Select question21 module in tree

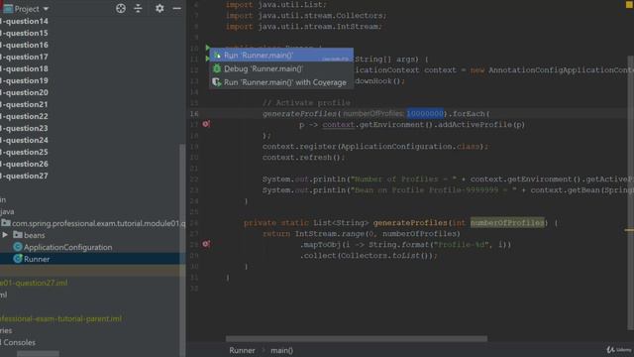(24, 104)
